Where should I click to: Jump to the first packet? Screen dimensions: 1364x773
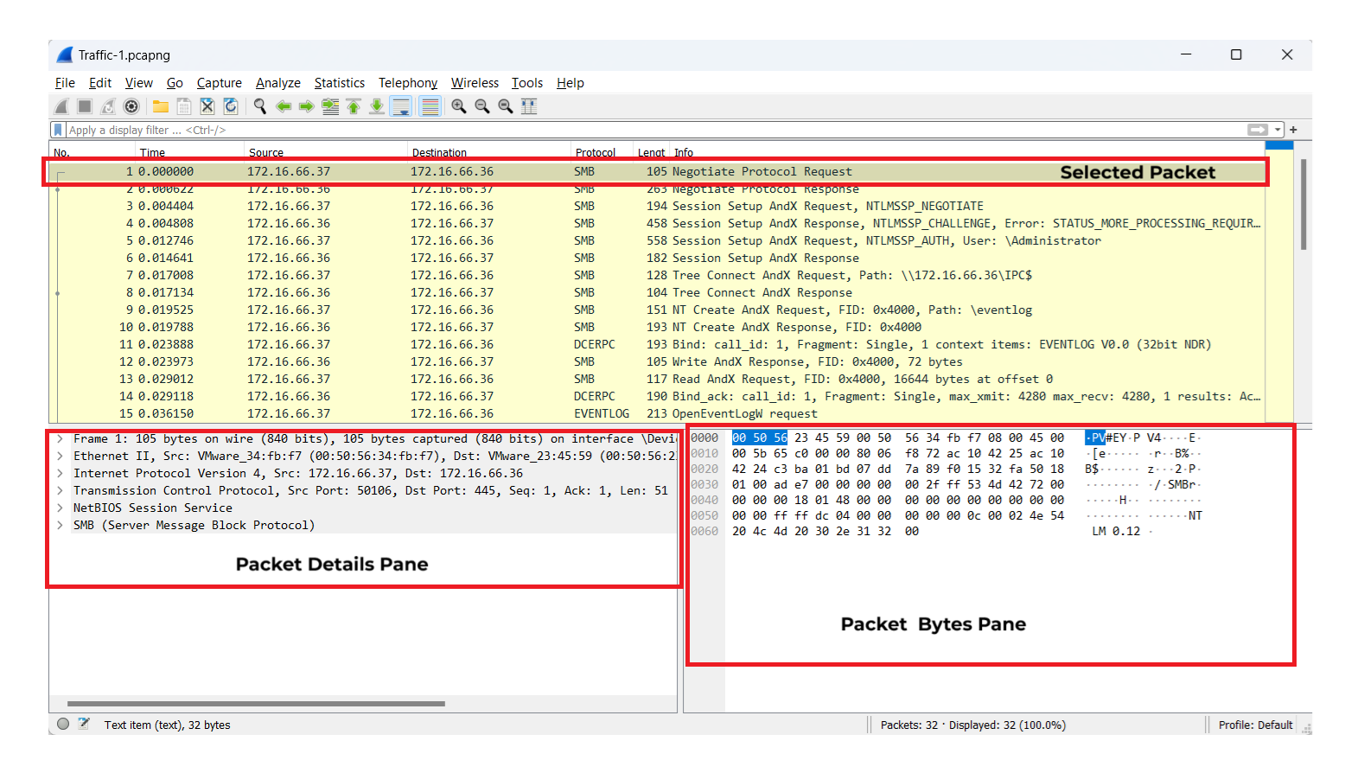[354, 106]
